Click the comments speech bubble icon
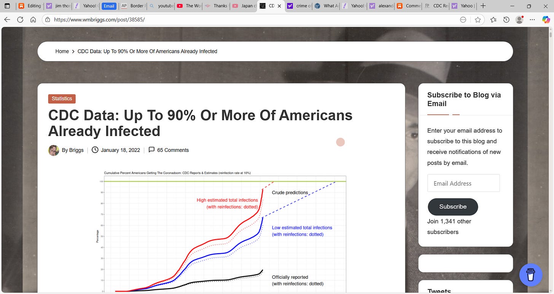 [151, 150]
